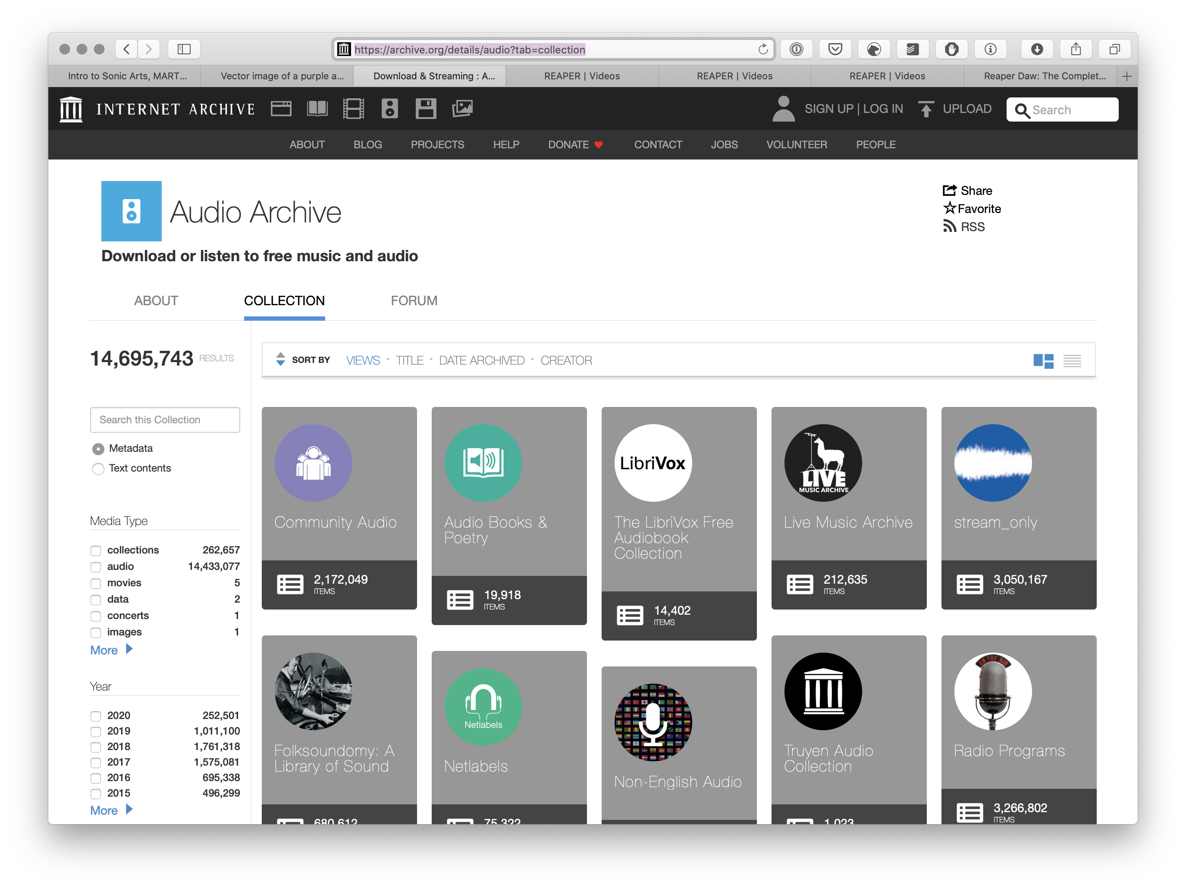This screenshot has height=888, width=1186.
Task: Click the LOG IN link
Action: pos(883,109)
